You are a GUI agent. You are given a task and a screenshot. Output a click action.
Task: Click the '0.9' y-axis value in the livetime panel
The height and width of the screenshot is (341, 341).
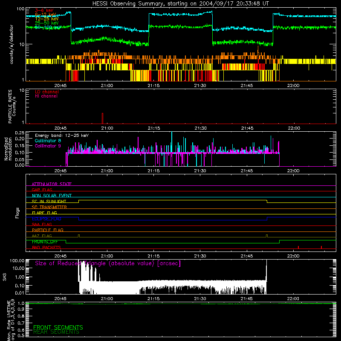click(21, 309)
